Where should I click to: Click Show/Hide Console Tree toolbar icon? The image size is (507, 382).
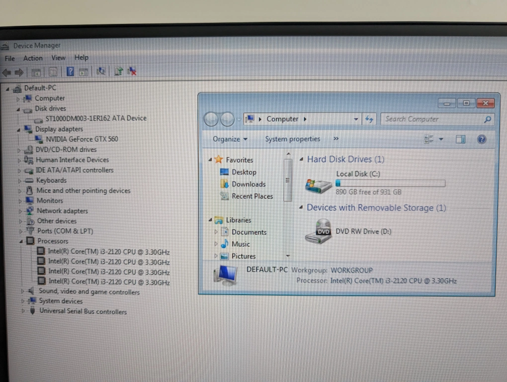point(36,72)
